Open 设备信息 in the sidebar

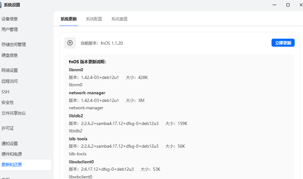10,19
